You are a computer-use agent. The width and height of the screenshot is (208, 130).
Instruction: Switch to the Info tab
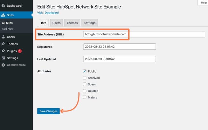pos(44,23)
